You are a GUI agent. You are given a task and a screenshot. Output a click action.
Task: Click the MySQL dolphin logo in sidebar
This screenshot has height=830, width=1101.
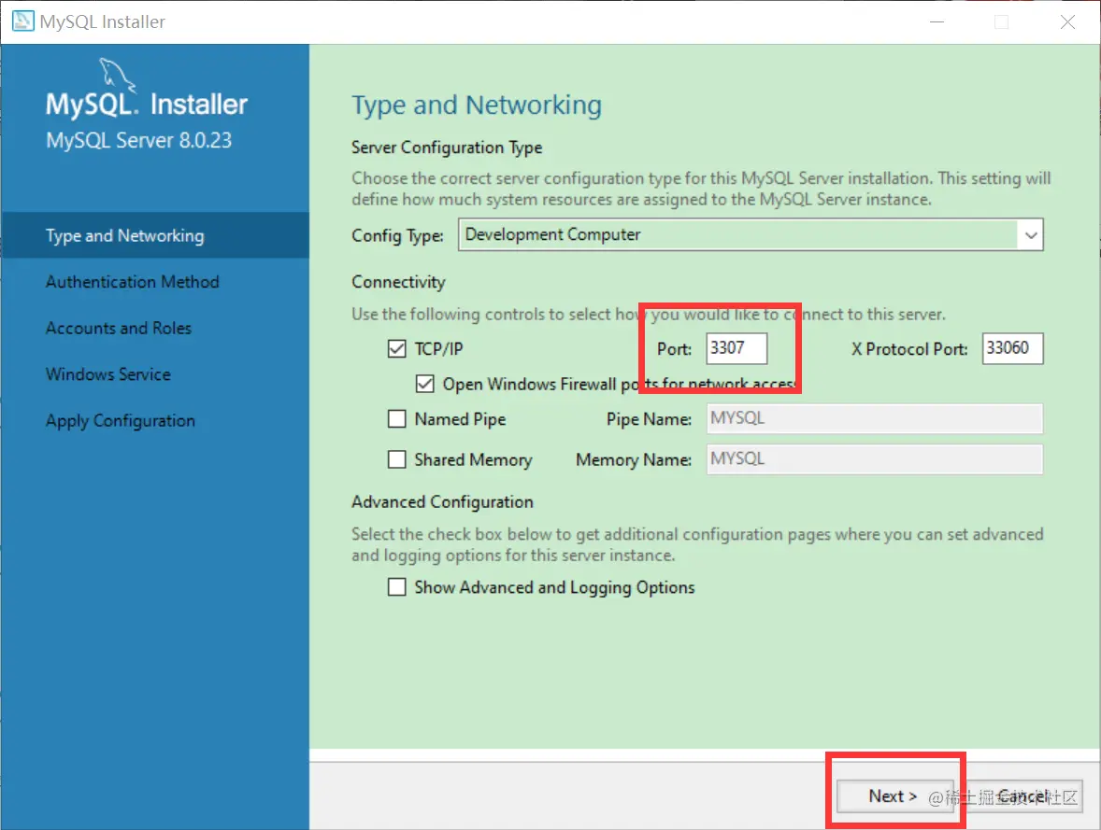(117, 75)
